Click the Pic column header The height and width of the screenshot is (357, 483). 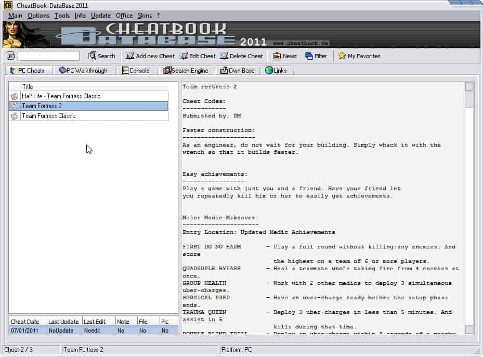[x=169, y=321]
